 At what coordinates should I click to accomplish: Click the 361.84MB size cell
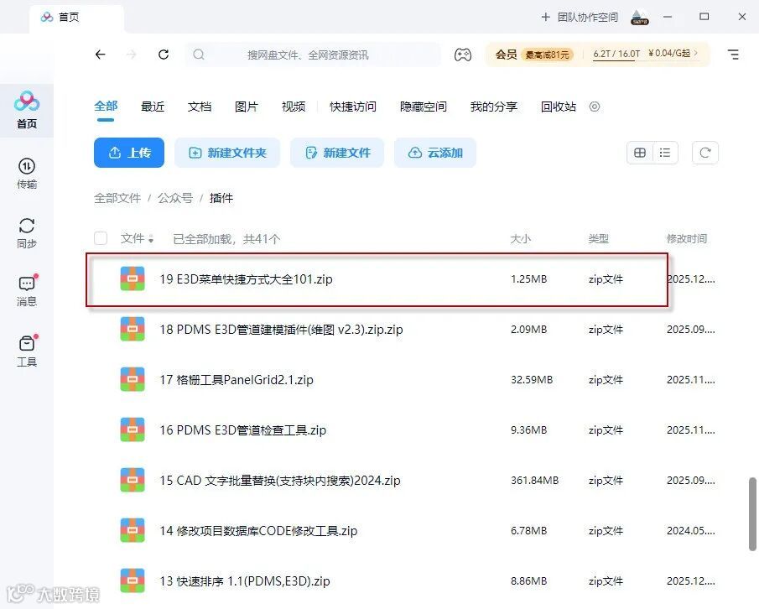click(x=534, y=481)
